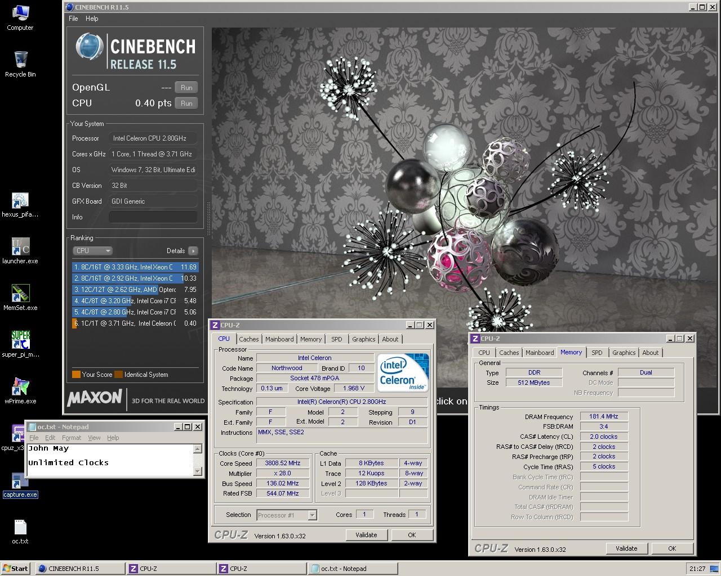Switch to Memory tab in CPU-Z CPU window
Screen dimensions: 721x576
point(311,339)
